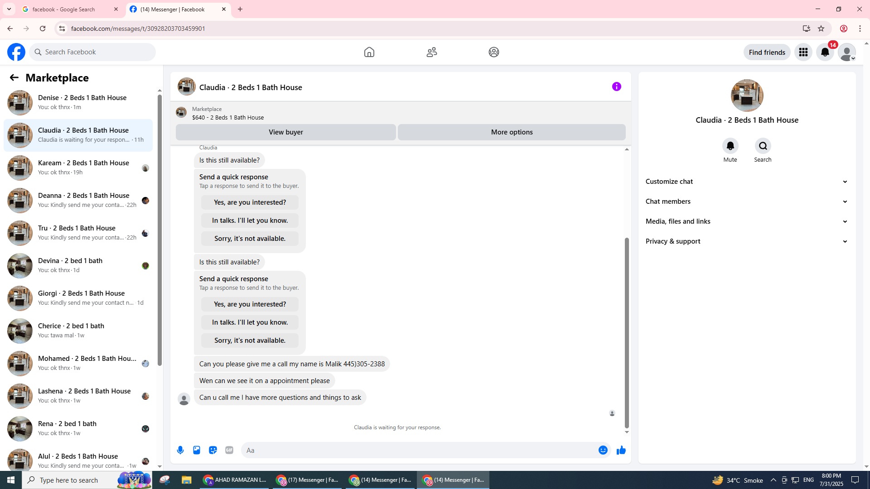This screenshot has height=489, width=870.
Task: Open the emoji picker in message box
Action: point(603,450)
